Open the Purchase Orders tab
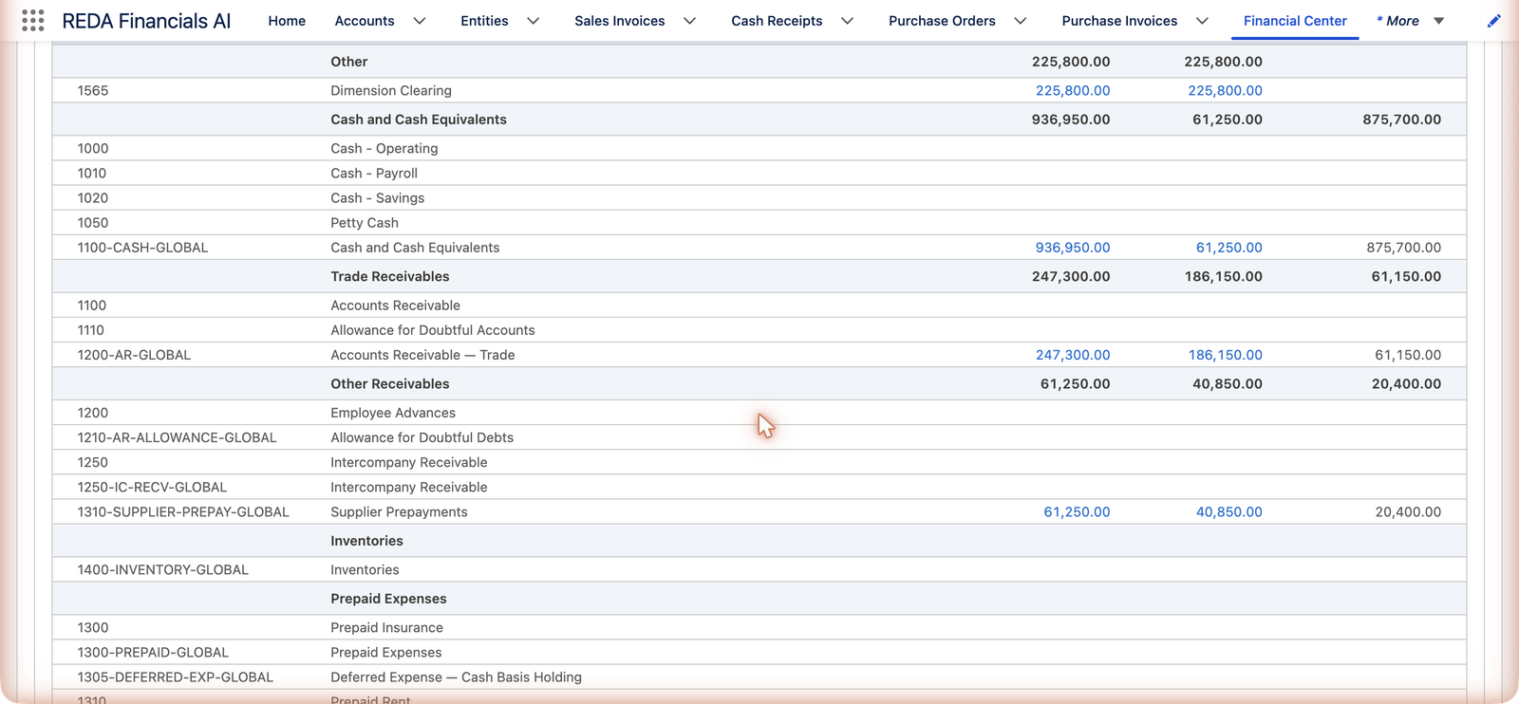Image resolution: width=1519 pixels, height=704 pixels. coord(942,21)
